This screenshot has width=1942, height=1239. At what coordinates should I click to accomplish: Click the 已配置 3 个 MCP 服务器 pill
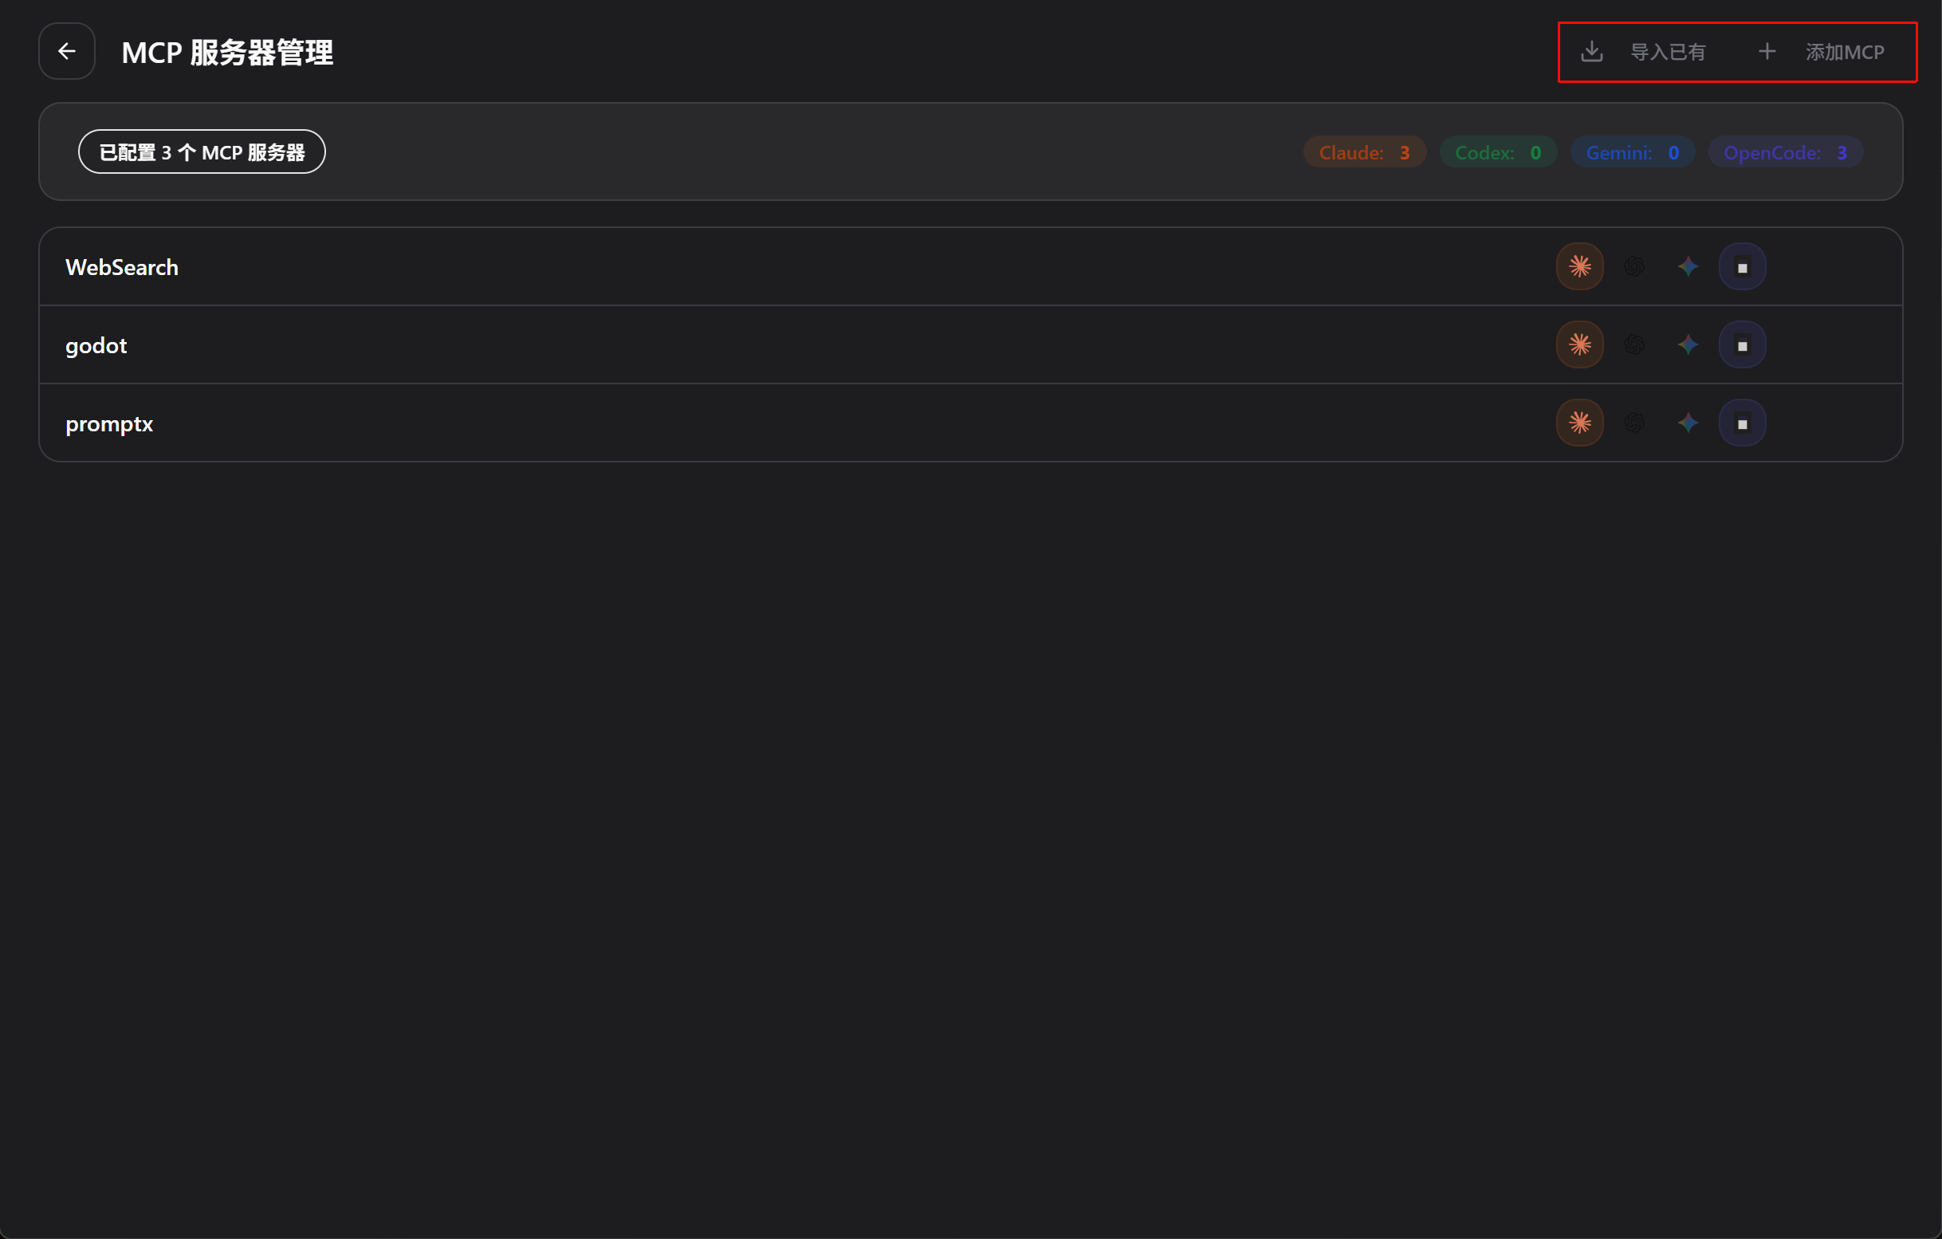202,152
